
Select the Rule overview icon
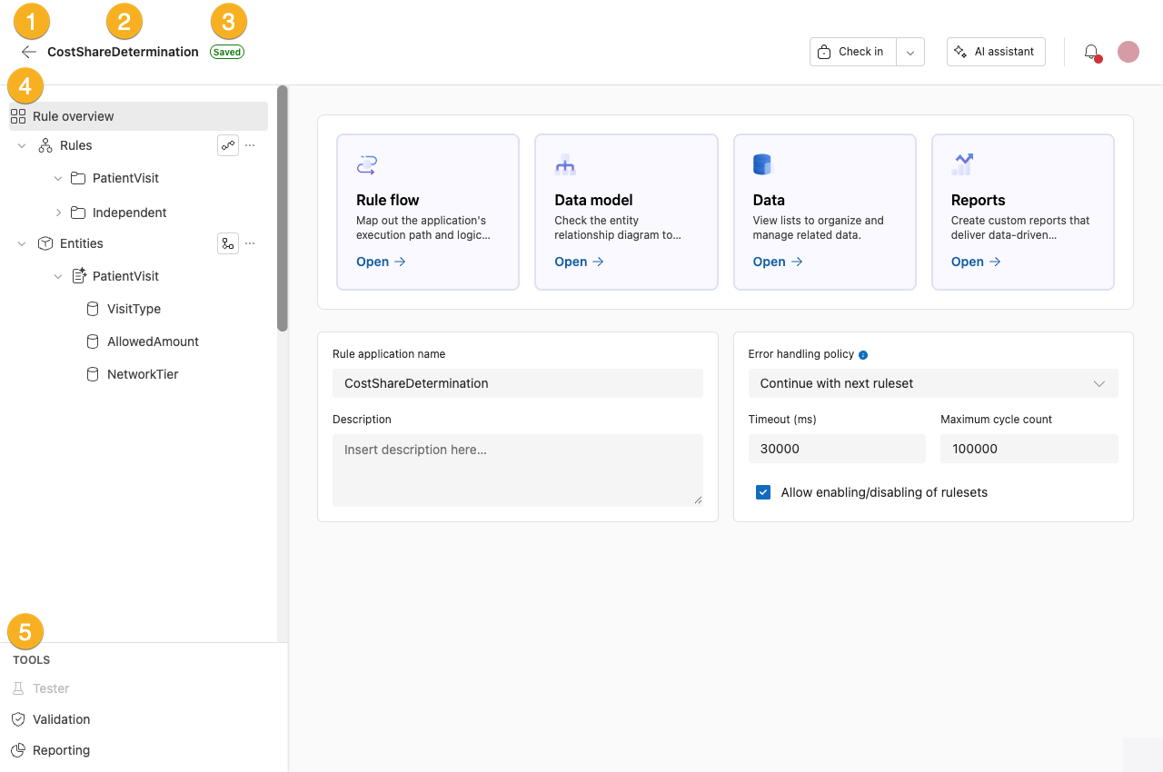point(17,116)
